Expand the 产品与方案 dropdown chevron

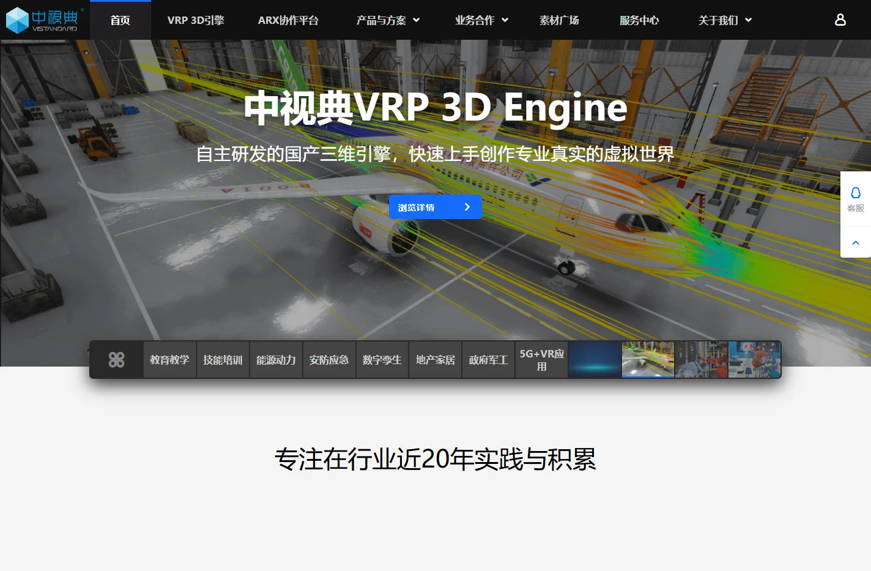click(x=417, y=20)
